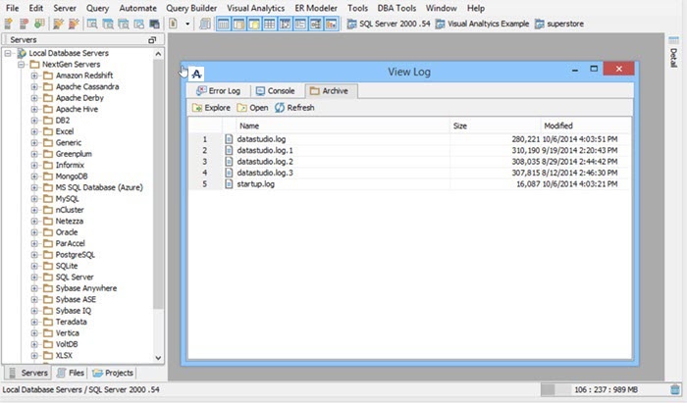Click the file icon next to datastudio.log.1
This screenshot has width=687, height=403.
229,151
